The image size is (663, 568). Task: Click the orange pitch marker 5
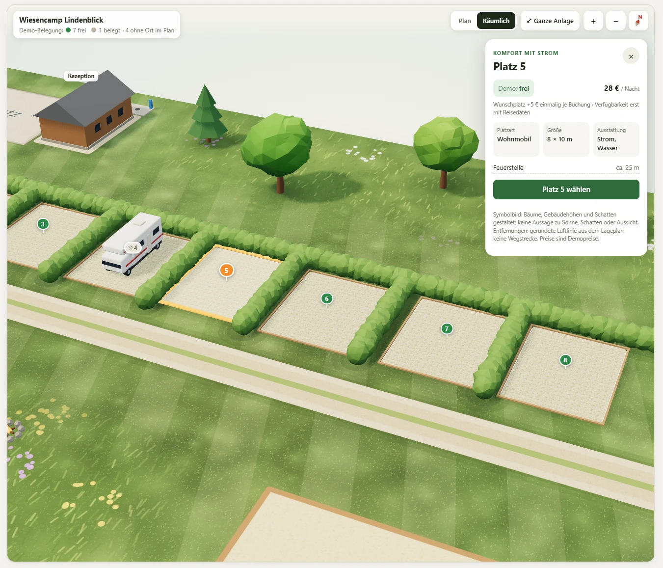(x=226, y=270)
